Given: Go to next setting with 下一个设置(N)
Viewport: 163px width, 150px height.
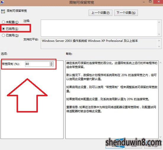Looking at the screenshot, I should tap(126, 13).
